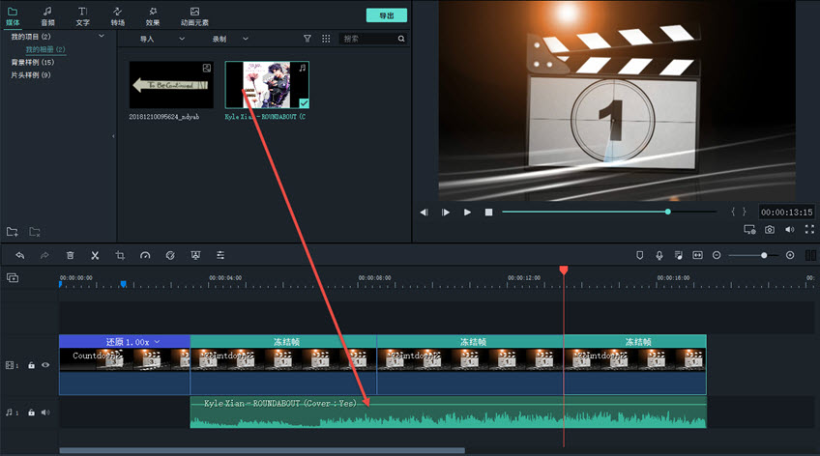Click the 导出 export button
The image size is (820, 456).
[386, 15]
